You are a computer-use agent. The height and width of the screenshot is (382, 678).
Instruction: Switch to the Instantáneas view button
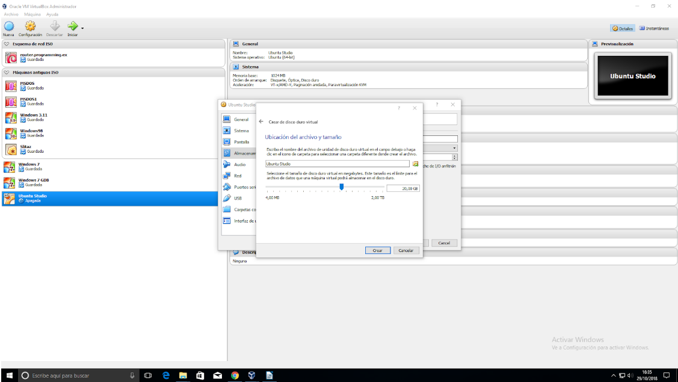tap(654, 28)
